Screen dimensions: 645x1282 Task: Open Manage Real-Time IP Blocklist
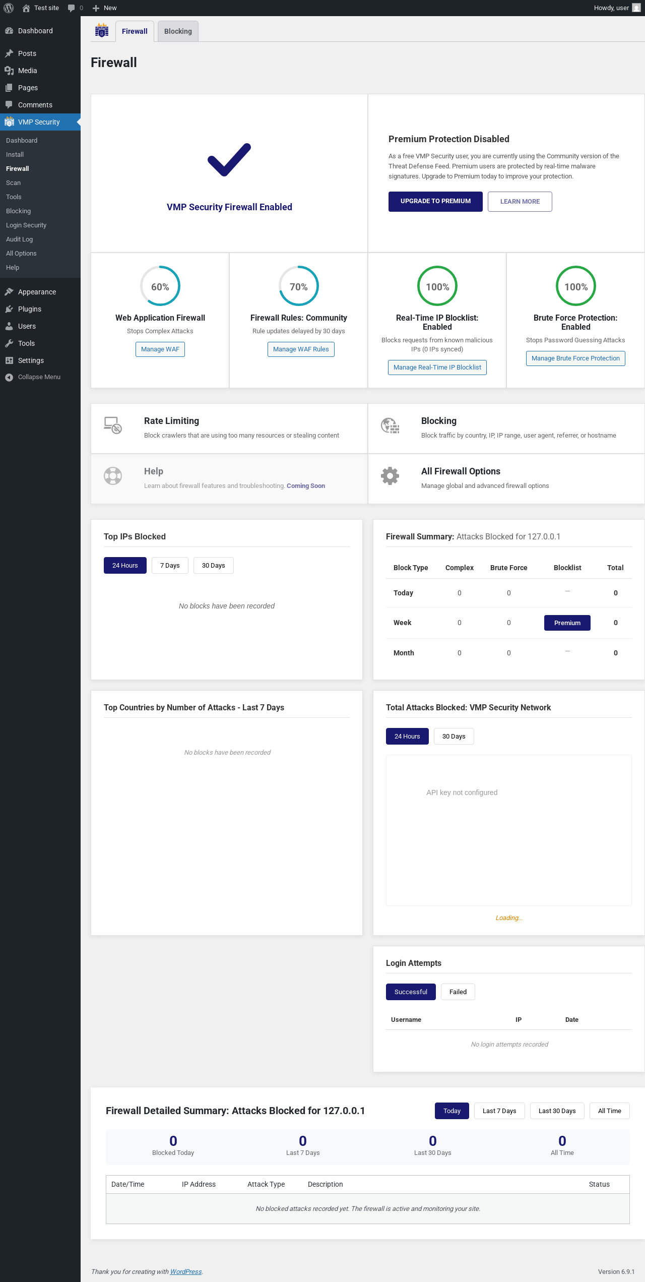click(x=437, y=368)
